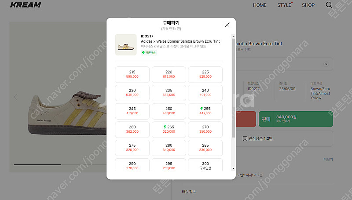Select size 215 priced 595,000
The width and height of the screenshot is (352, 200).
coord(132,74)
